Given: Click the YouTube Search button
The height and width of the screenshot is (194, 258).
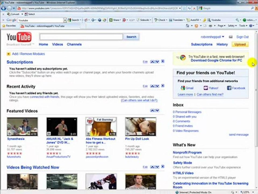Looking at the screenshot, I should [131, 37].
